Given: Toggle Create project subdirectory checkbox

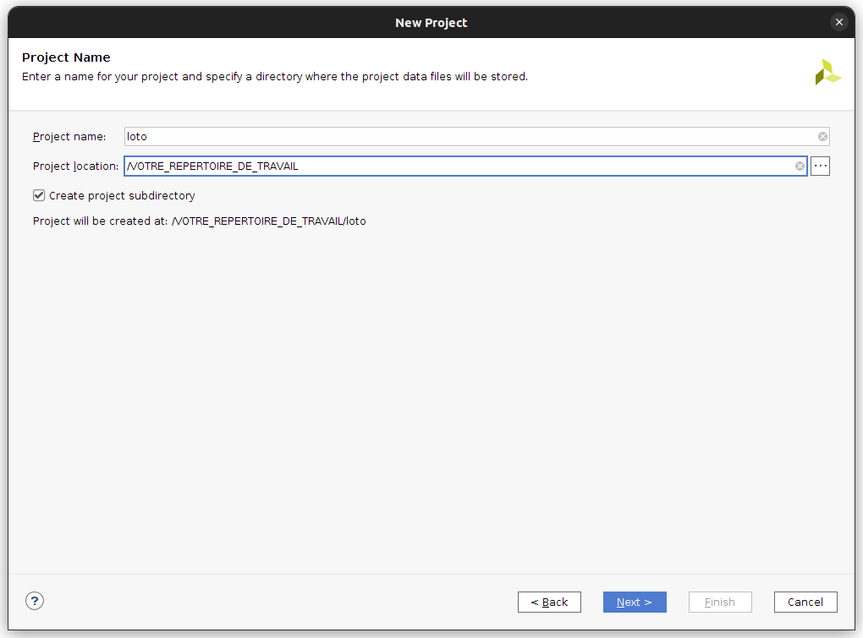Looking at the screenshot, I should [x=39, y=196].
